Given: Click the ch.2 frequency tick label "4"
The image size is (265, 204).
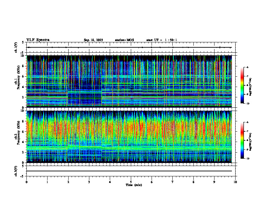Looking at the screenshot, I should pos(23,142).
